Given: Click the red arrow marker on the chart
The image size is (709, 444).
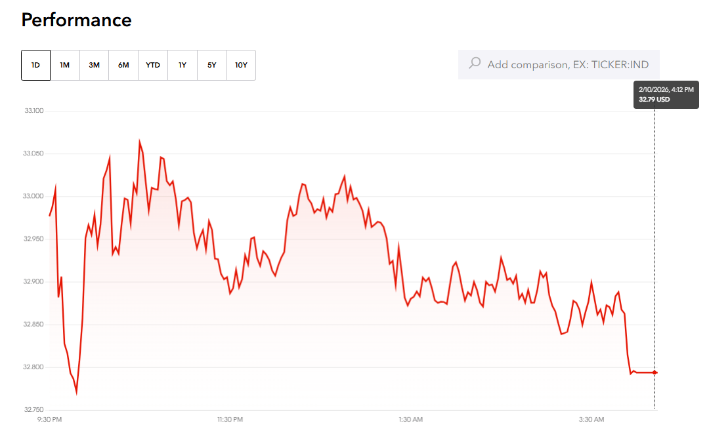Looking at the screenshot, I should pos(655,373).
